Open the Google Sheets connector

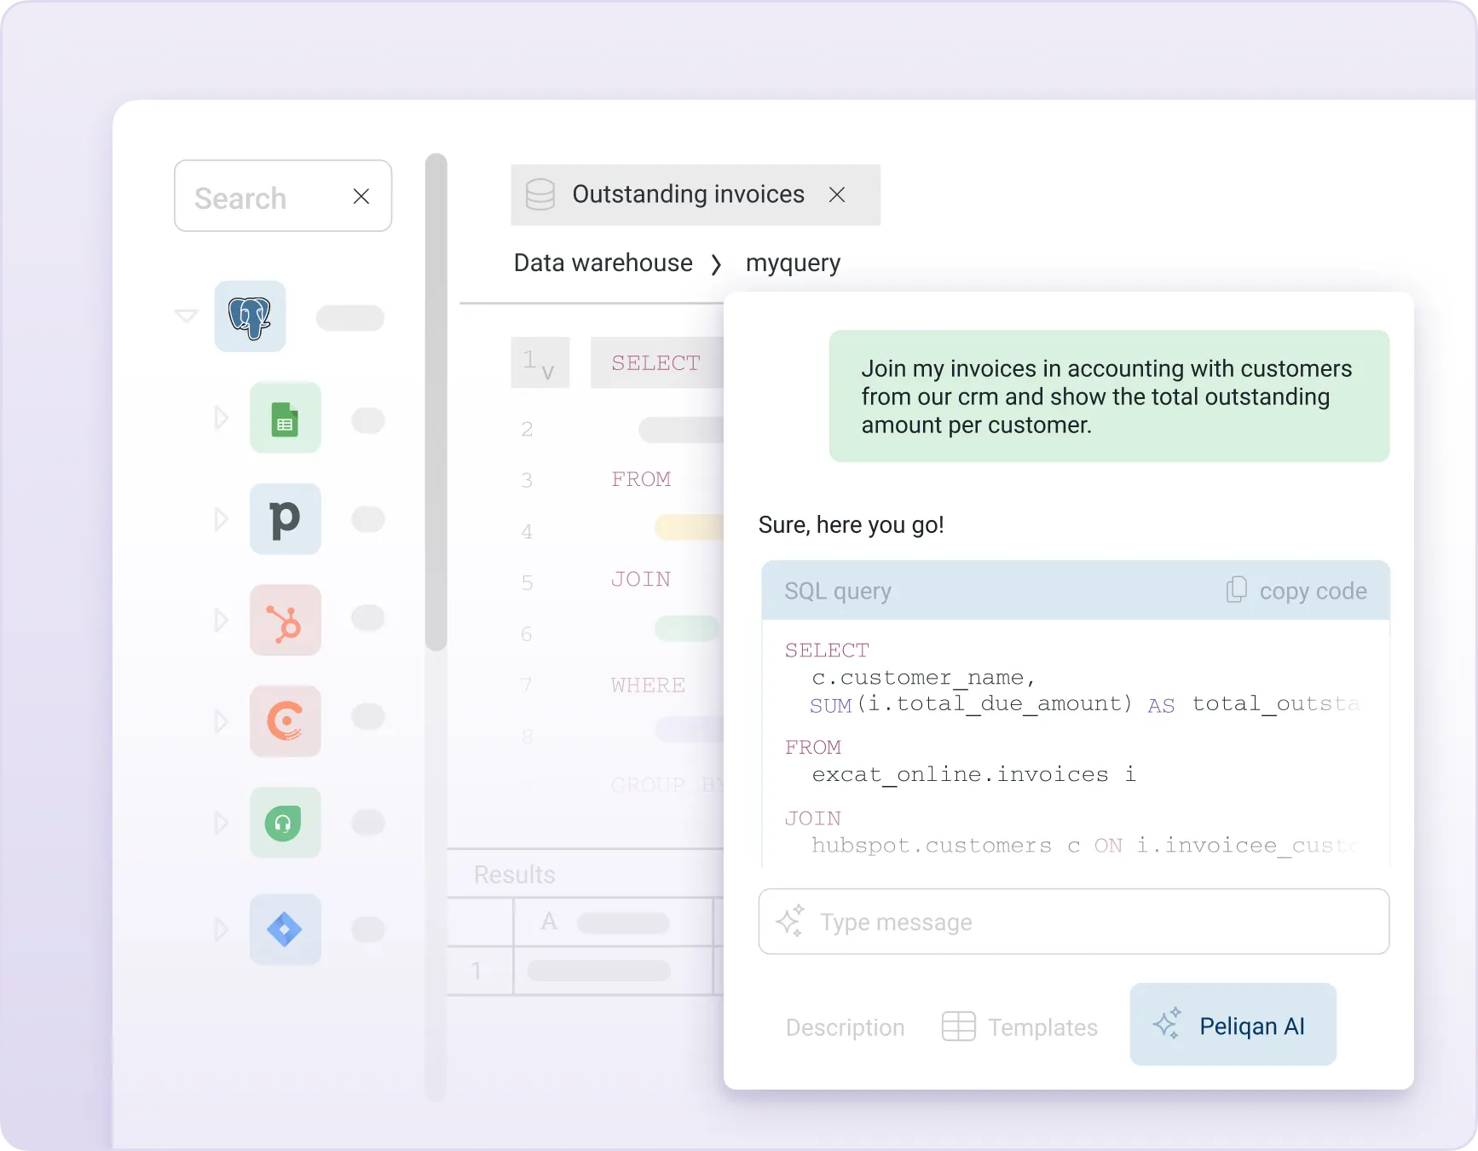(x=286, y=418)
